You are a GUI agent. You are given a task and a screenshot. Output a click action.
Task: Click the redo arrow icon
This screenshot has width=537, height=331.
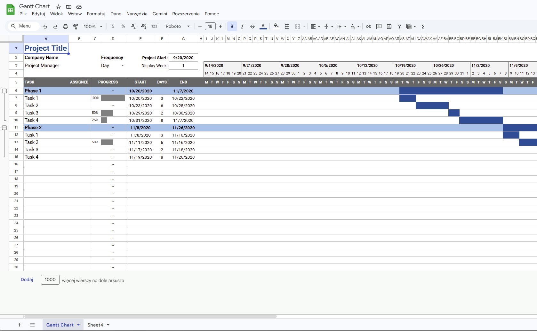(x=55, y=27)
